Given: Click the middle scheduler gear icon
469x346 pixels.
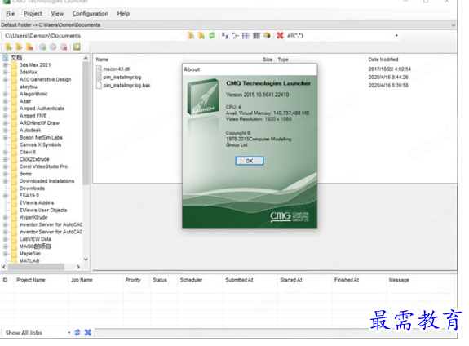Looking at the screenshot, I should [53, 47].
